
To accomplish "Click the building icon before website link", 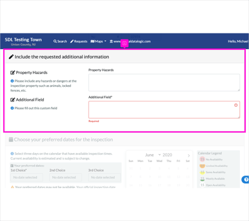I will [x=111, y=41].
